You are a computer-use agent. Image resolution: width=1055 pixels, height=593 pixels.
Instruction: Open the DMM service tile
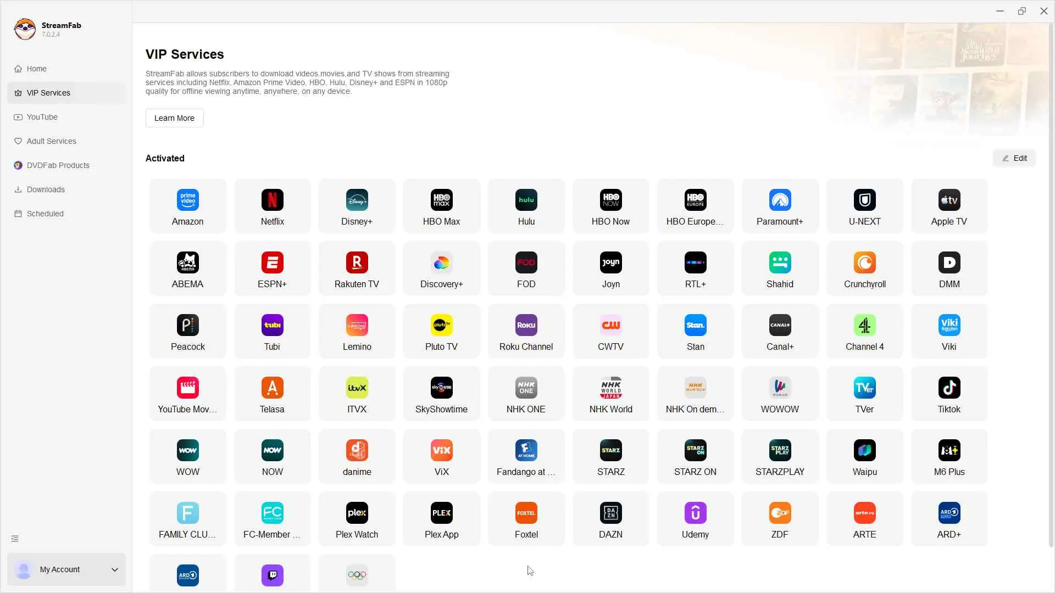coord(949,269)
